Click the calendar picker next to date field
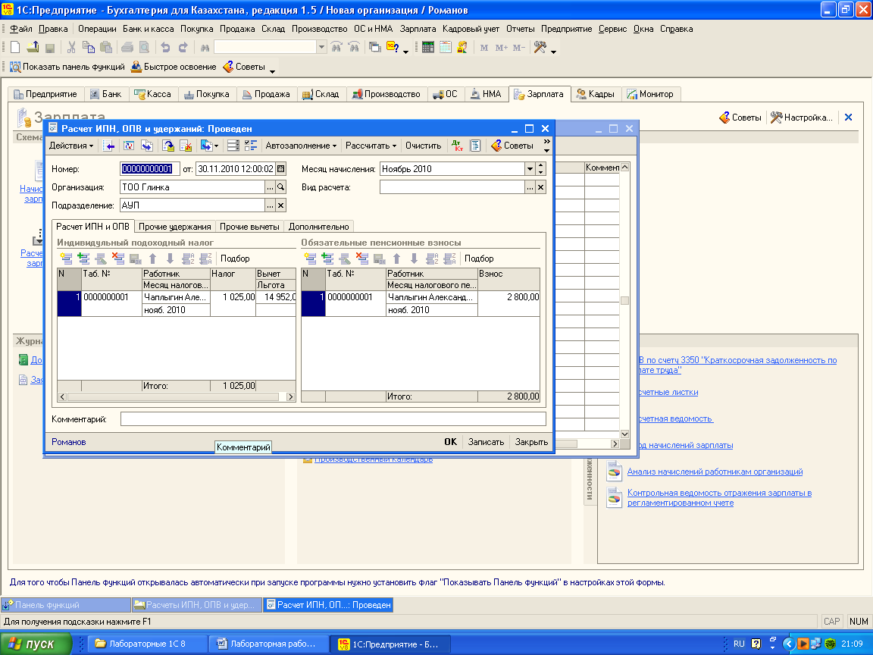Viewport: 873px width, 655px height. [281, 169]
